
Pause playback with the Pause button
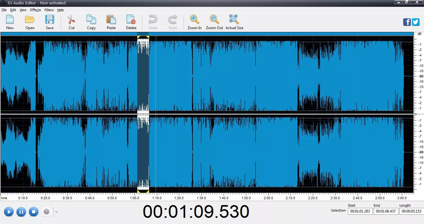[21, 212]
